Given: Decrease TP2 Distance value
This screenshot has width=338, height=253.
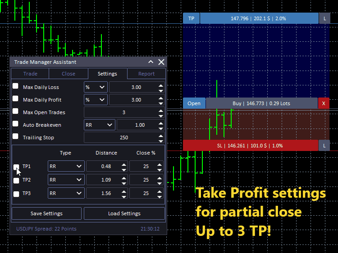Looking at the screenshot, I should click(x=124, y=183).
